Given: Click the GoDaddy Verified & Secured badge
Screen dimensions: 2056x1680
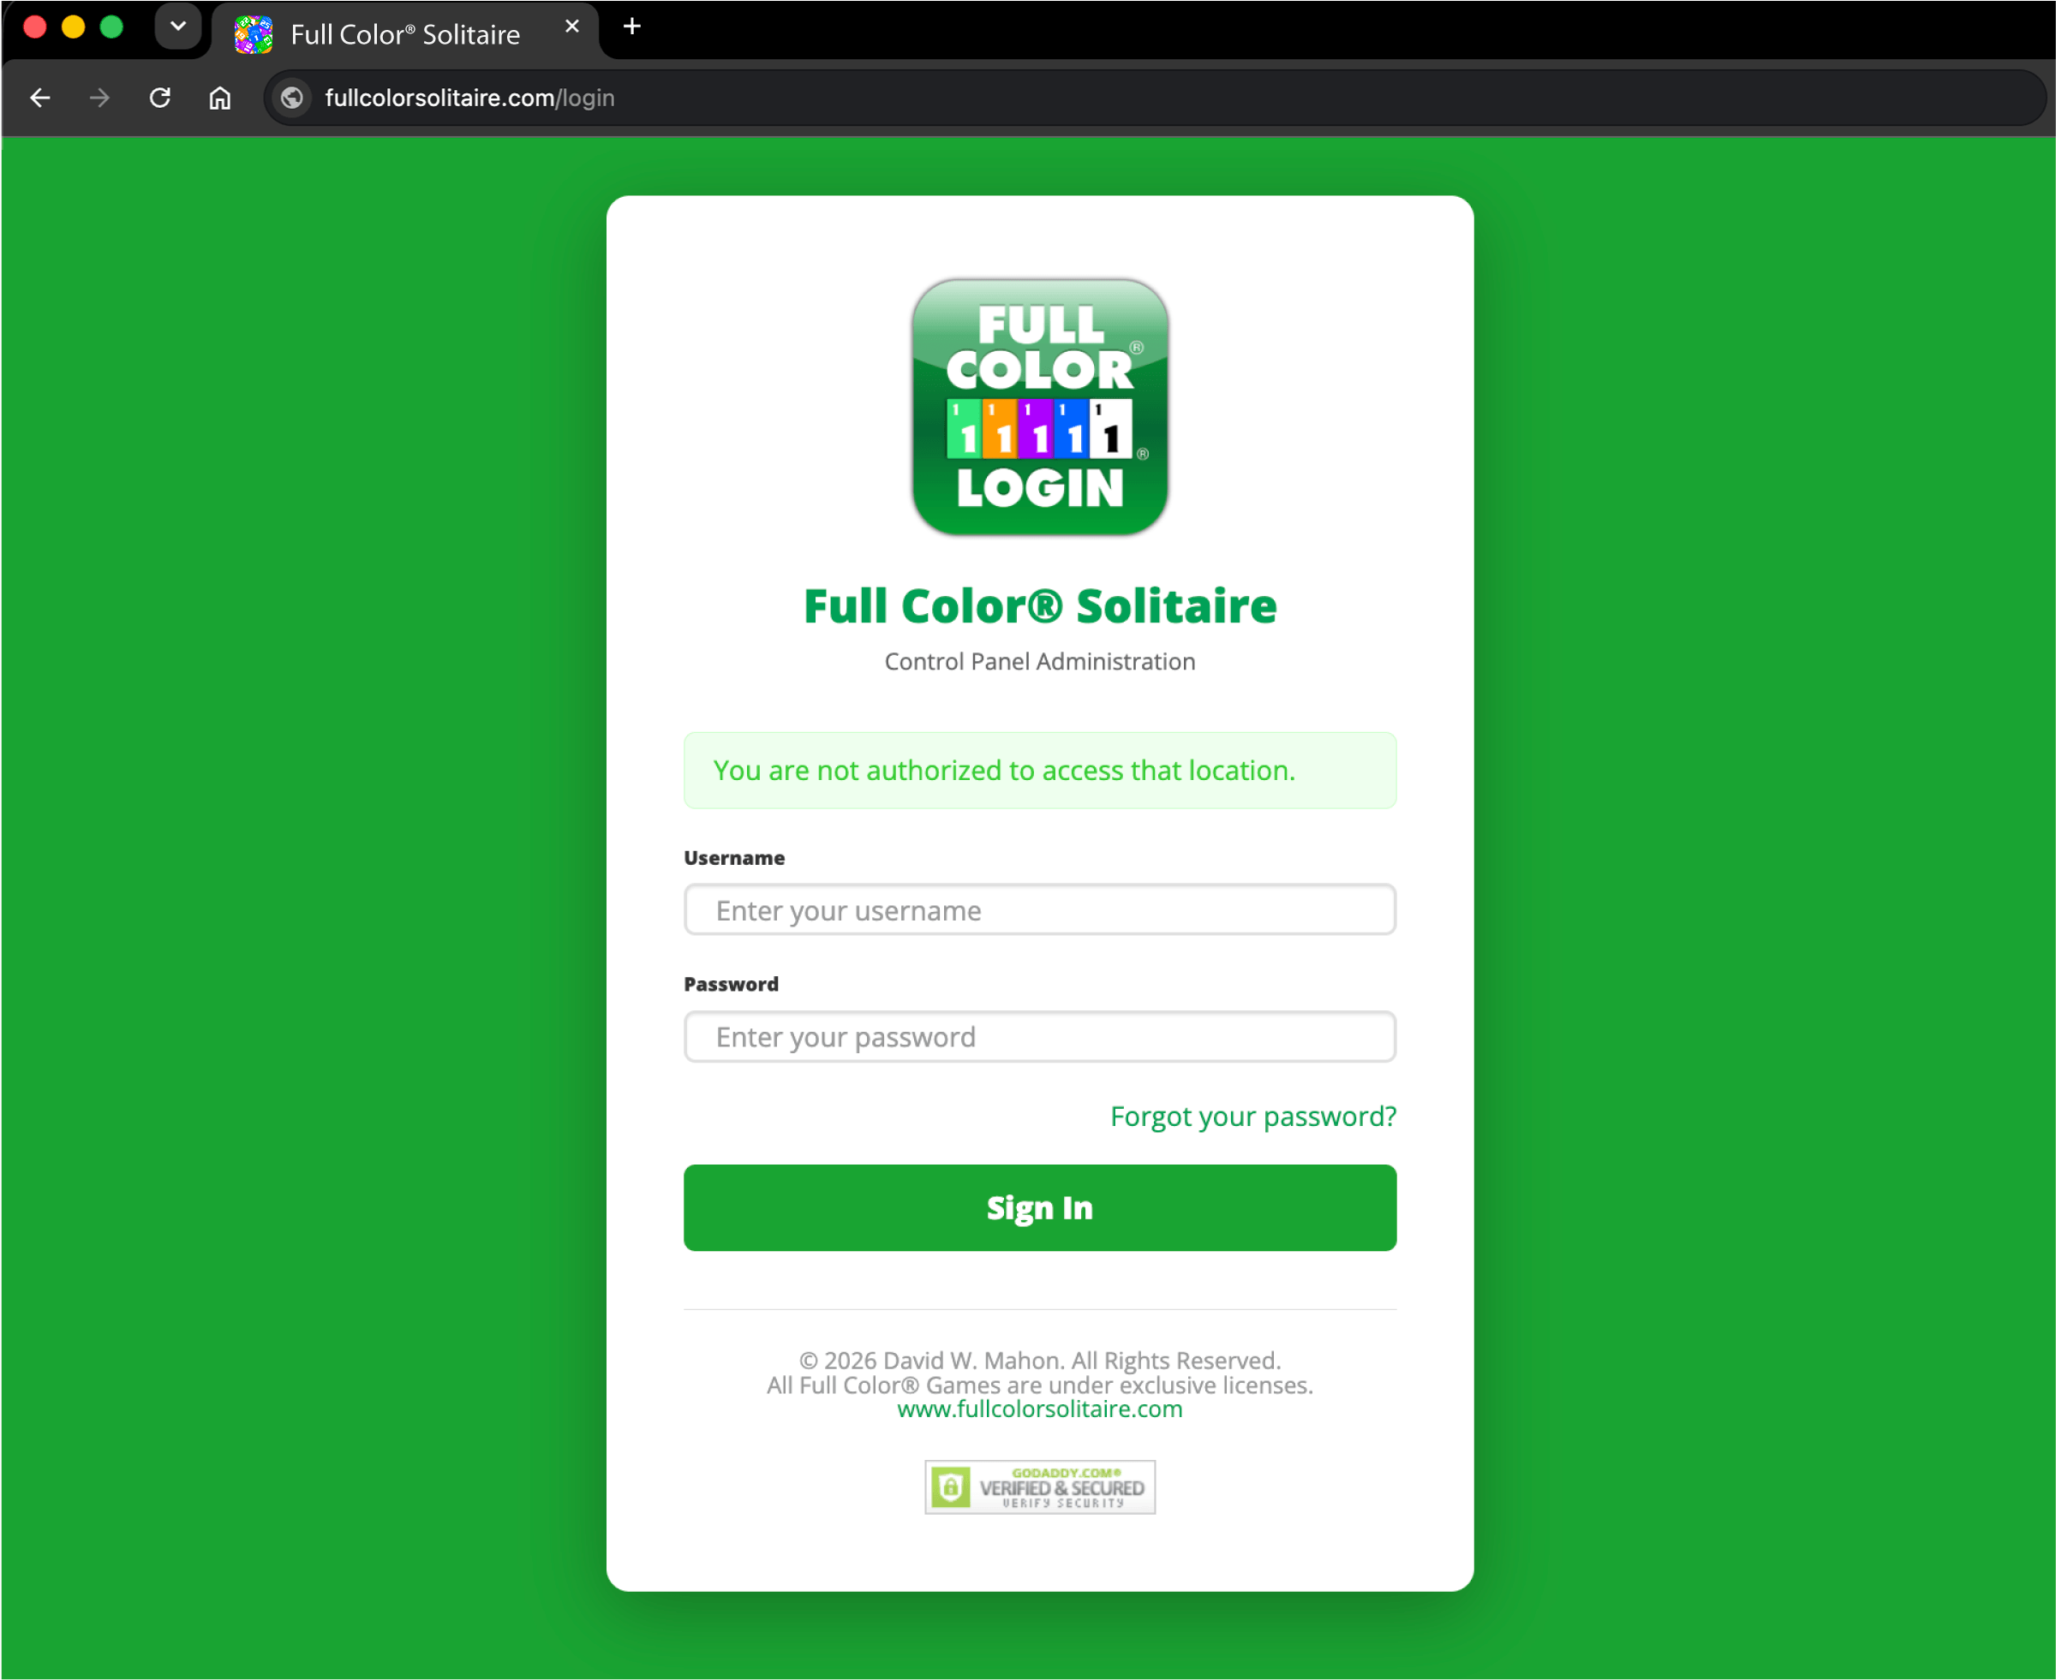Looking at the screenshot, I should coord(1040,1486).
